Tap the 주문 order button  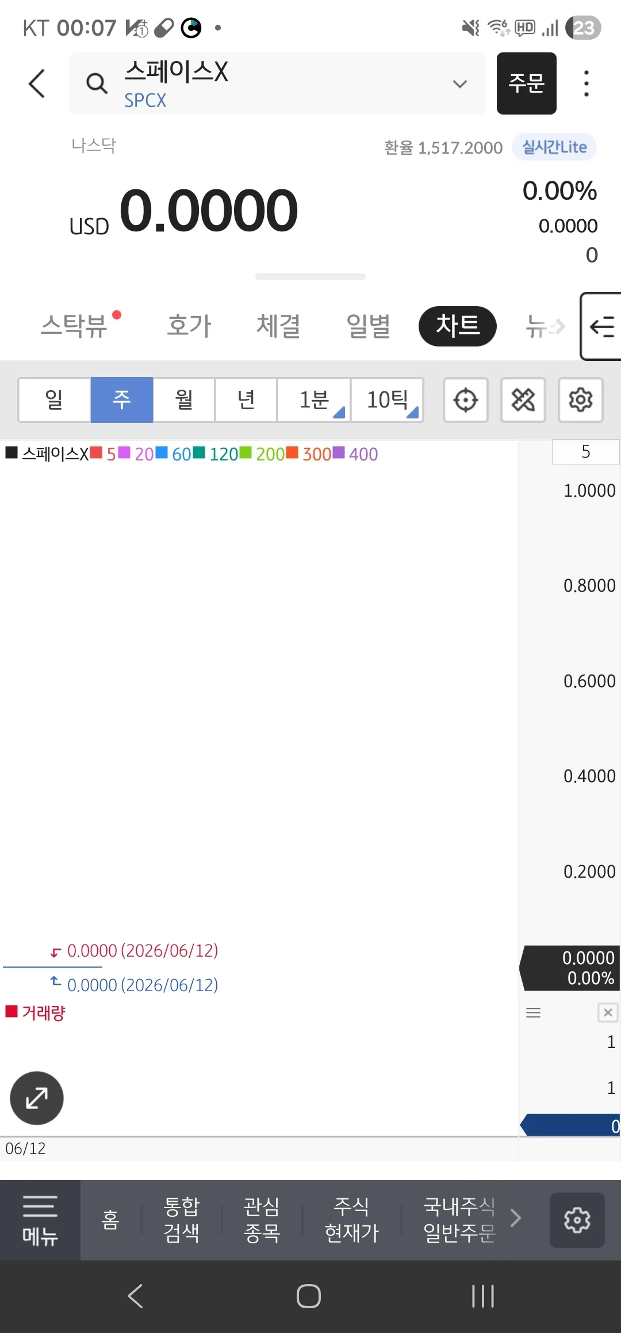click(526, 83)
